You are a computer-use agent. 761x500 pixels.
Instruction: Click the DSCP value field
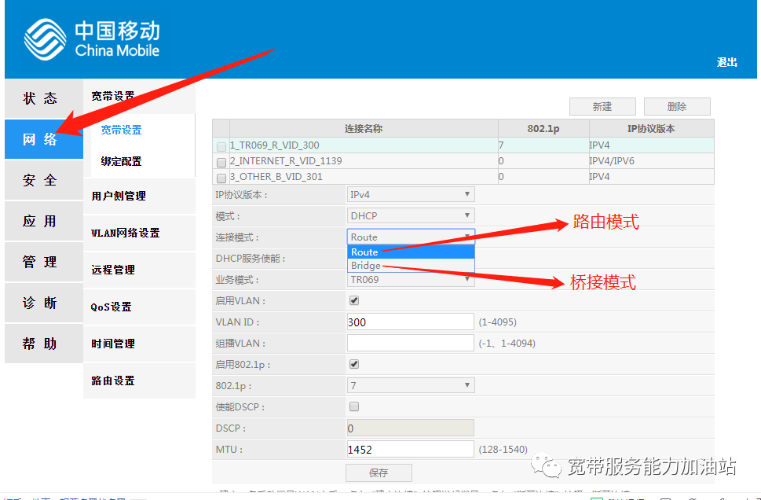point(411,428)
